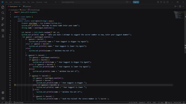The width and height of the screenshot is (186, 104).
Task: Open the Spaces: 4 indentation selector
Action: tap(142, 103)
